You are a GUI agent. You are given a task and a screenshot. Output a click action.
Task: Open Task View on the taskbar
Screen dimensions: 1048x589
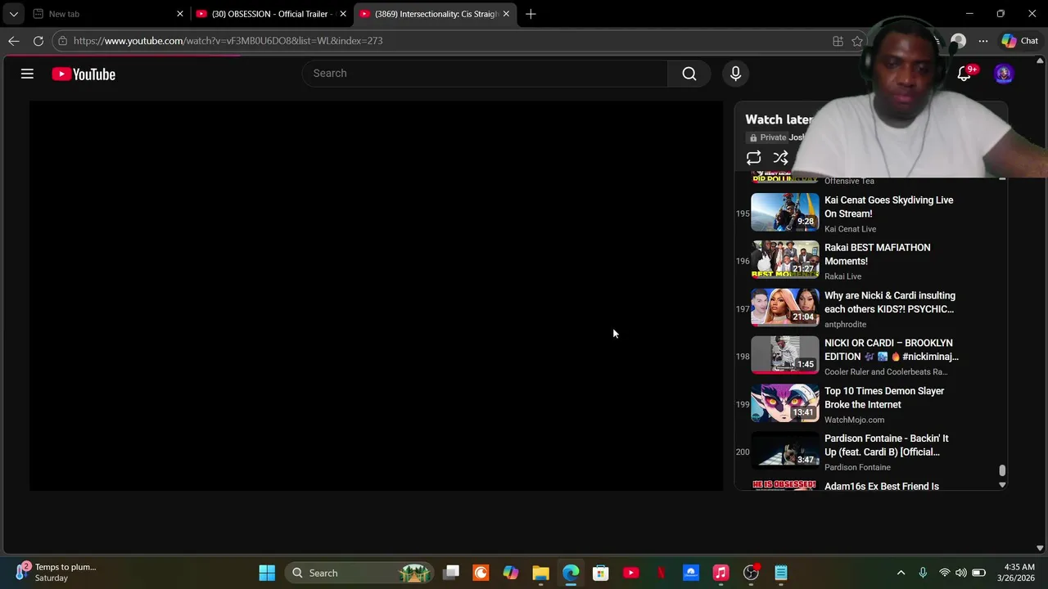coord(451,573)
